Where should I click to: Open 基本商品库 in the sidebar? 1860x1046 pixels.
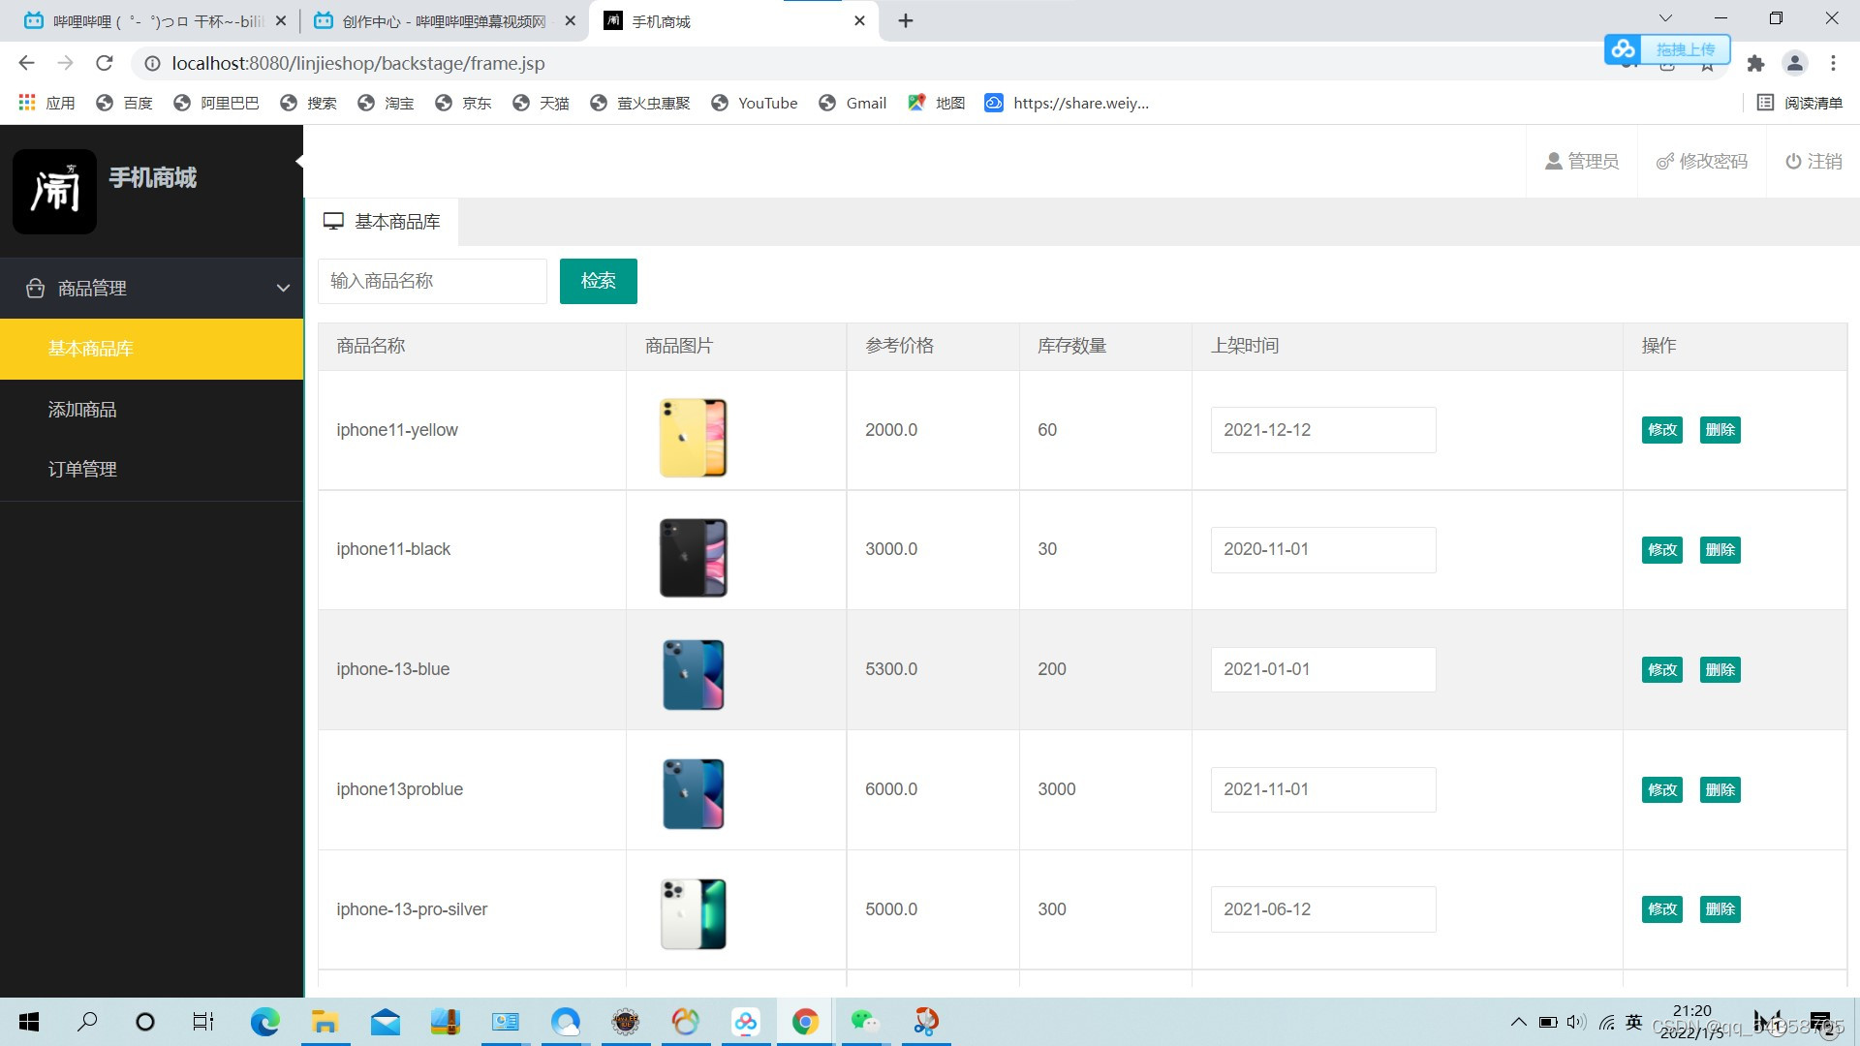click(x=151, y=349)
